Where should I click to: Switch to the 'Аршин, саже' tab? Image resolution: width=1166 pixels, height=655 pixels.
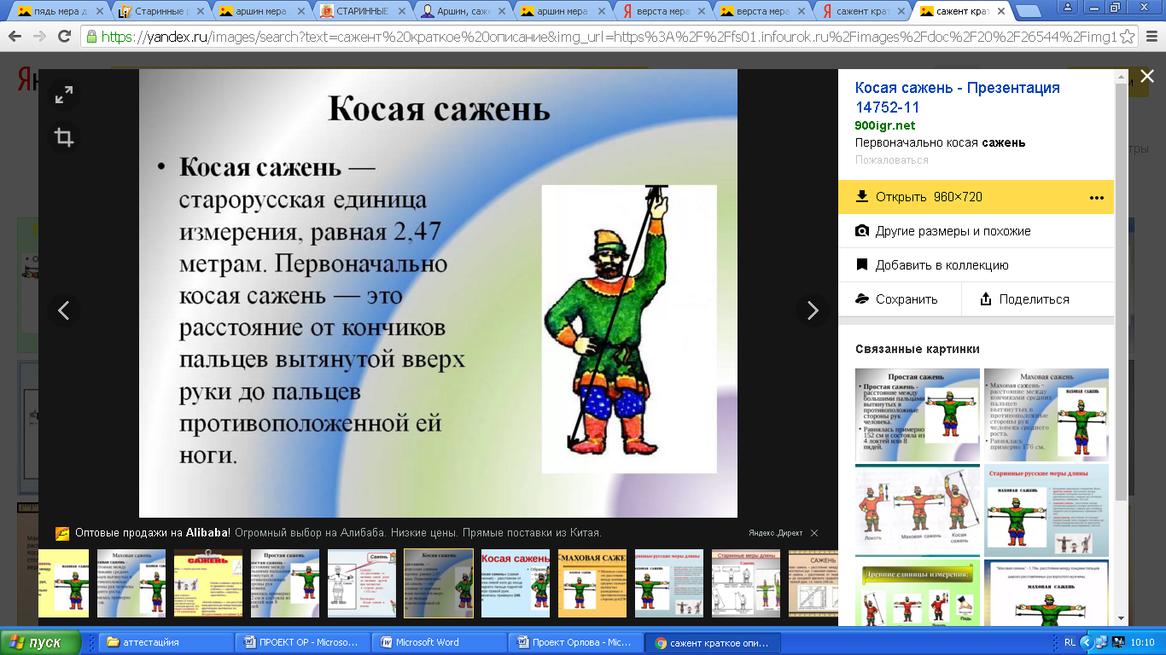click(x=461, y=12)
